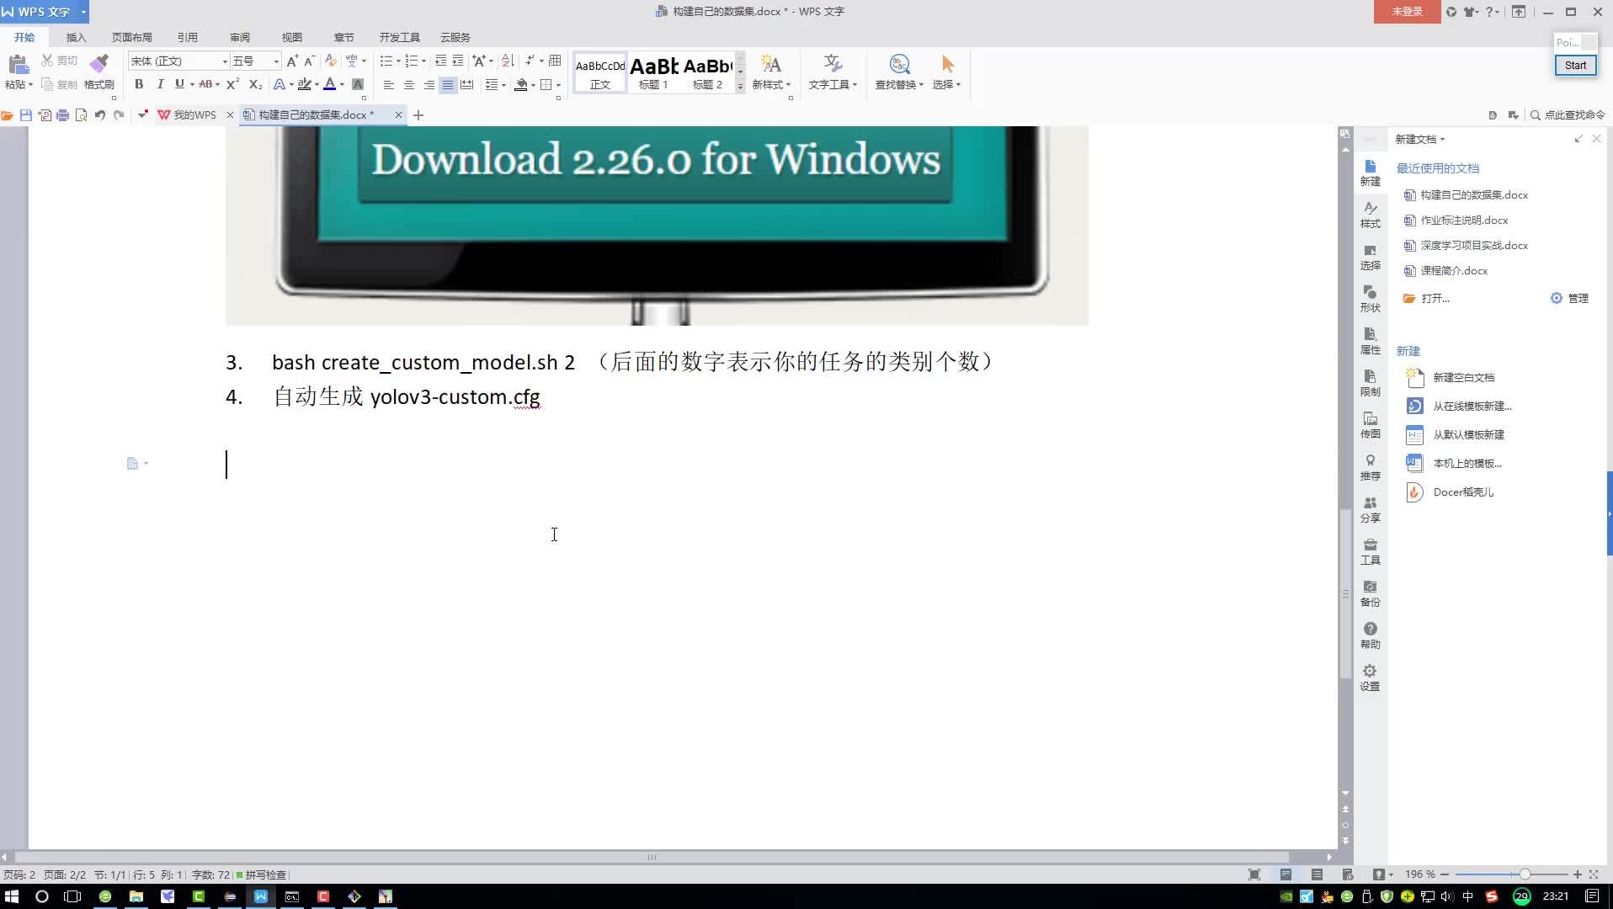Switch to the 开发工具 ribbon tab

click(x=400, y=37)
